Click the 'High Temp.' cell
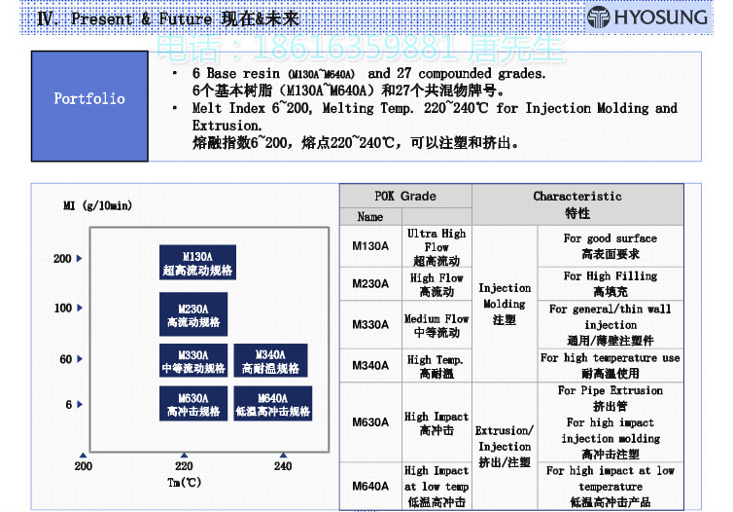 pyautogui.click(x=436, y=366)
